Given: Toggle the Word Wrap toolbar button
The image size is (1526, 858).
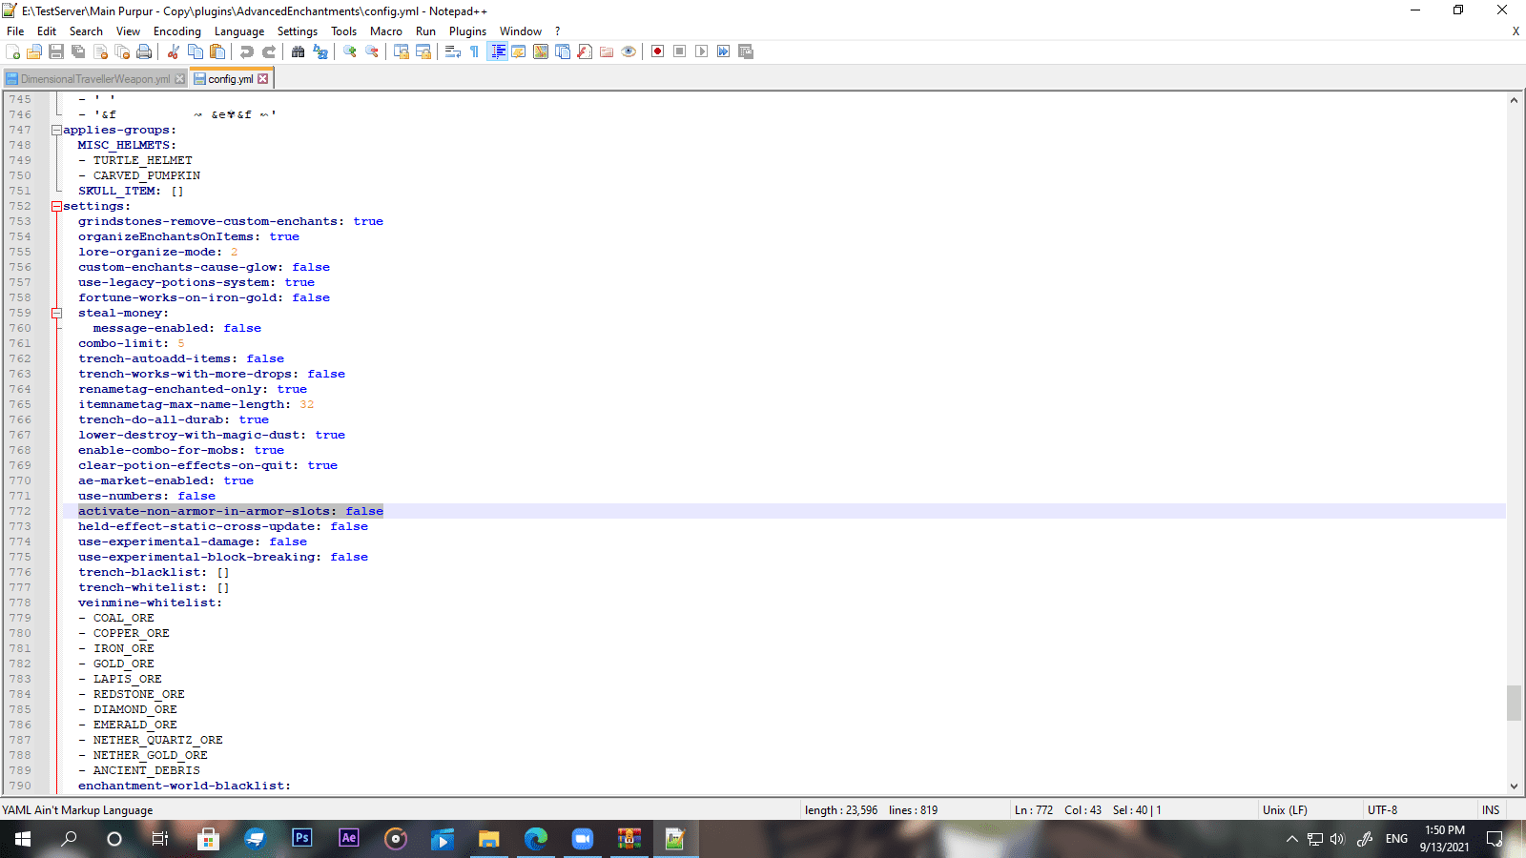Looking at the screenshot, I should pos(453,51).
